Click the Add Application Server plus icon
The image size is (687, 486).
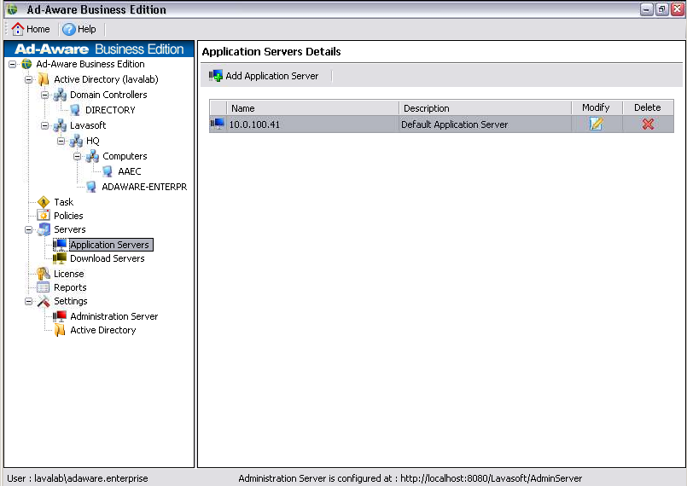216,76
